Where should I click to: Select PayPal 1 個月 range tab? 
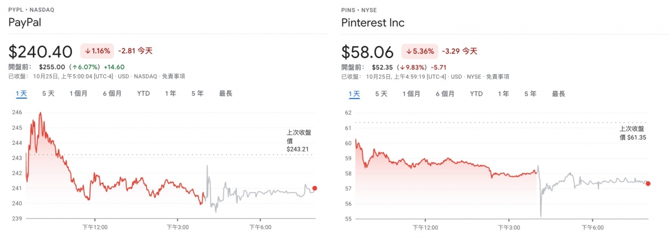point(78,94)
